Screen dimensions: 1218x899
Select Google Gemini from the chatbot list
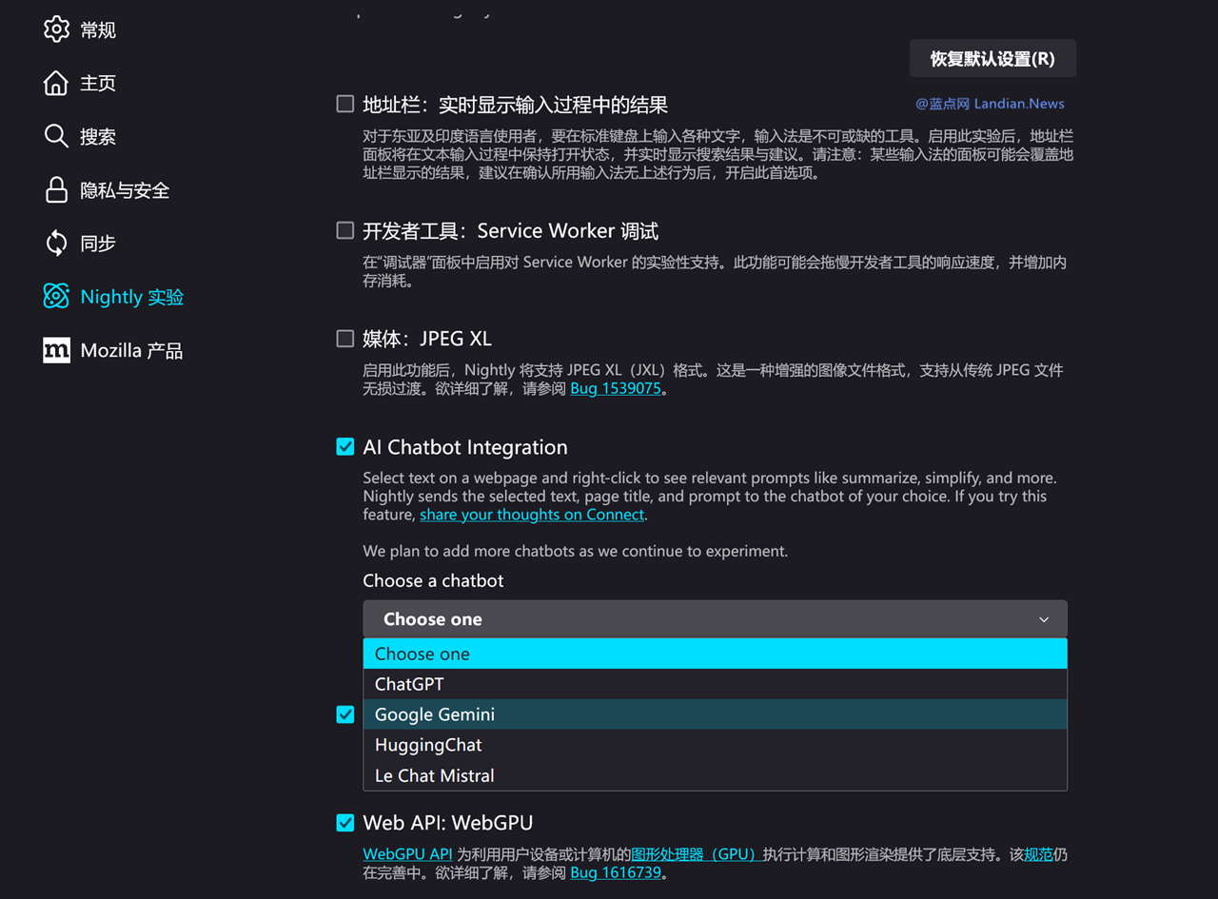coord(715,714)
